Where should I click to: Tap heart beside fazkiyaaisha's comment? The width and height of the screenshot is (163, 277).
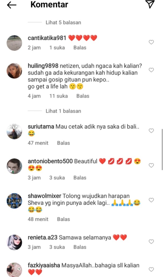pyautogui.click(x=151, y=269)
